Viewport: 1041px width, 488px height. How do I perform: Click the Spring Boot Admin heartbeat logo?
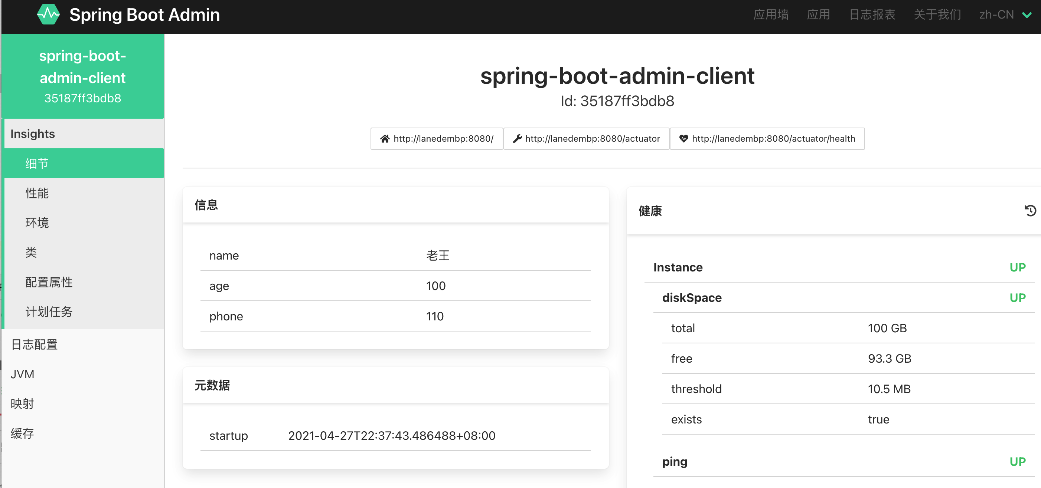pyautogui.click(x=48, y=14)
